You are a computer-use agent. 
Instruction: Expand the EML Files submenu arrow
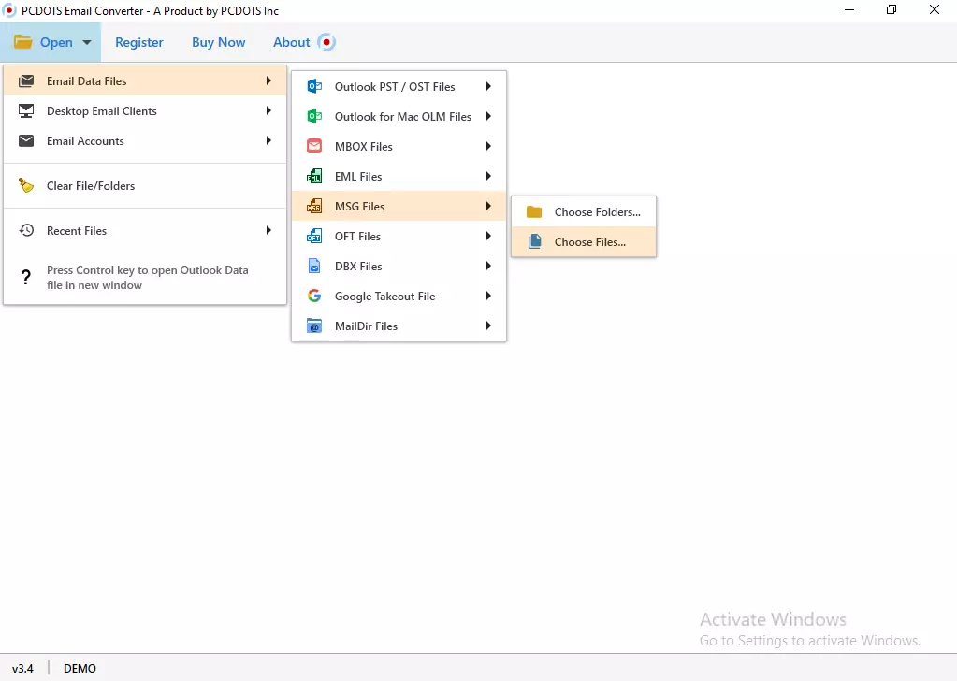click(x=488, y=176)
